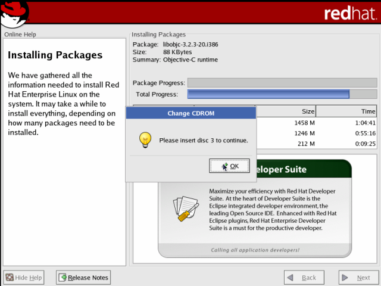Click the '1458 M' size cell
381x286 pixels.
click(x=304, y=123)
